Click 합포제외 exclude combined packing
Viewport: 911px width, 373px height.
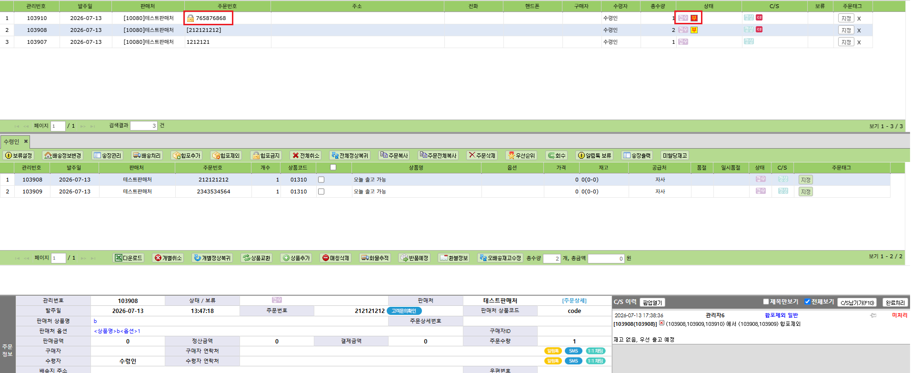226,155
